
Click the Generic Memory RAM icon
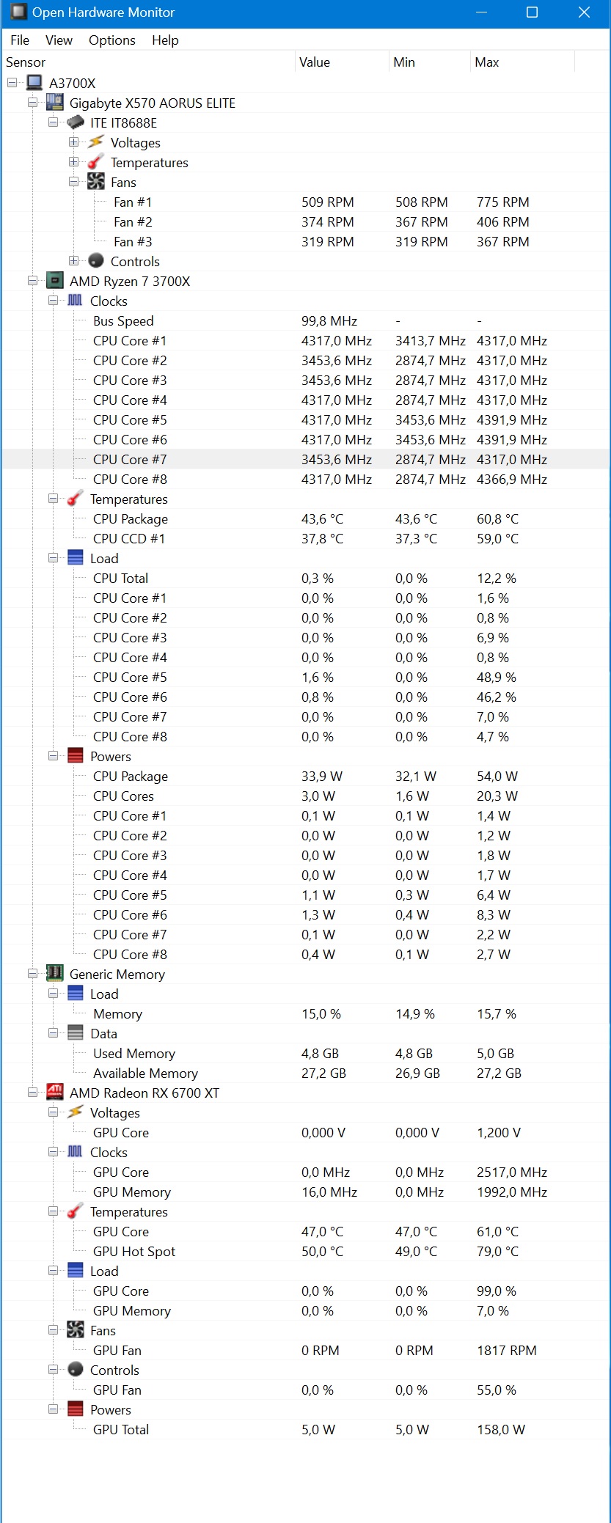(54, 973)
